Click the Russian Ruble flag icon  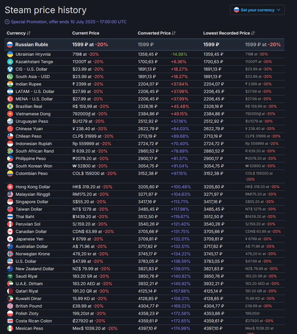tap(10, 44)
